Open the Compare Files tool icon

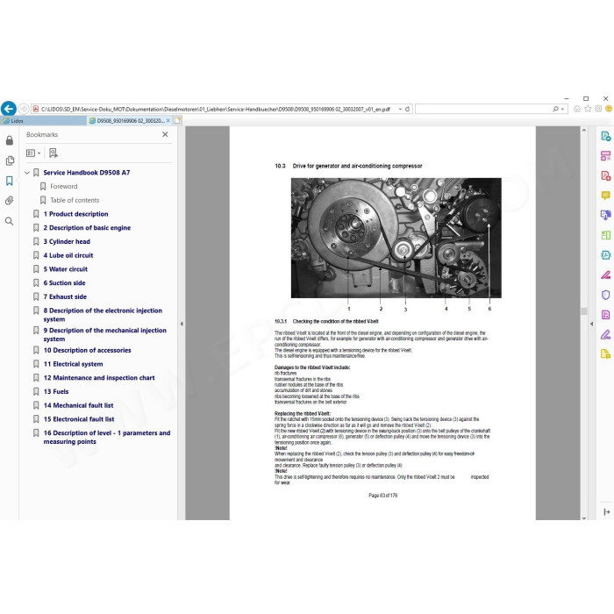[606, 235]
